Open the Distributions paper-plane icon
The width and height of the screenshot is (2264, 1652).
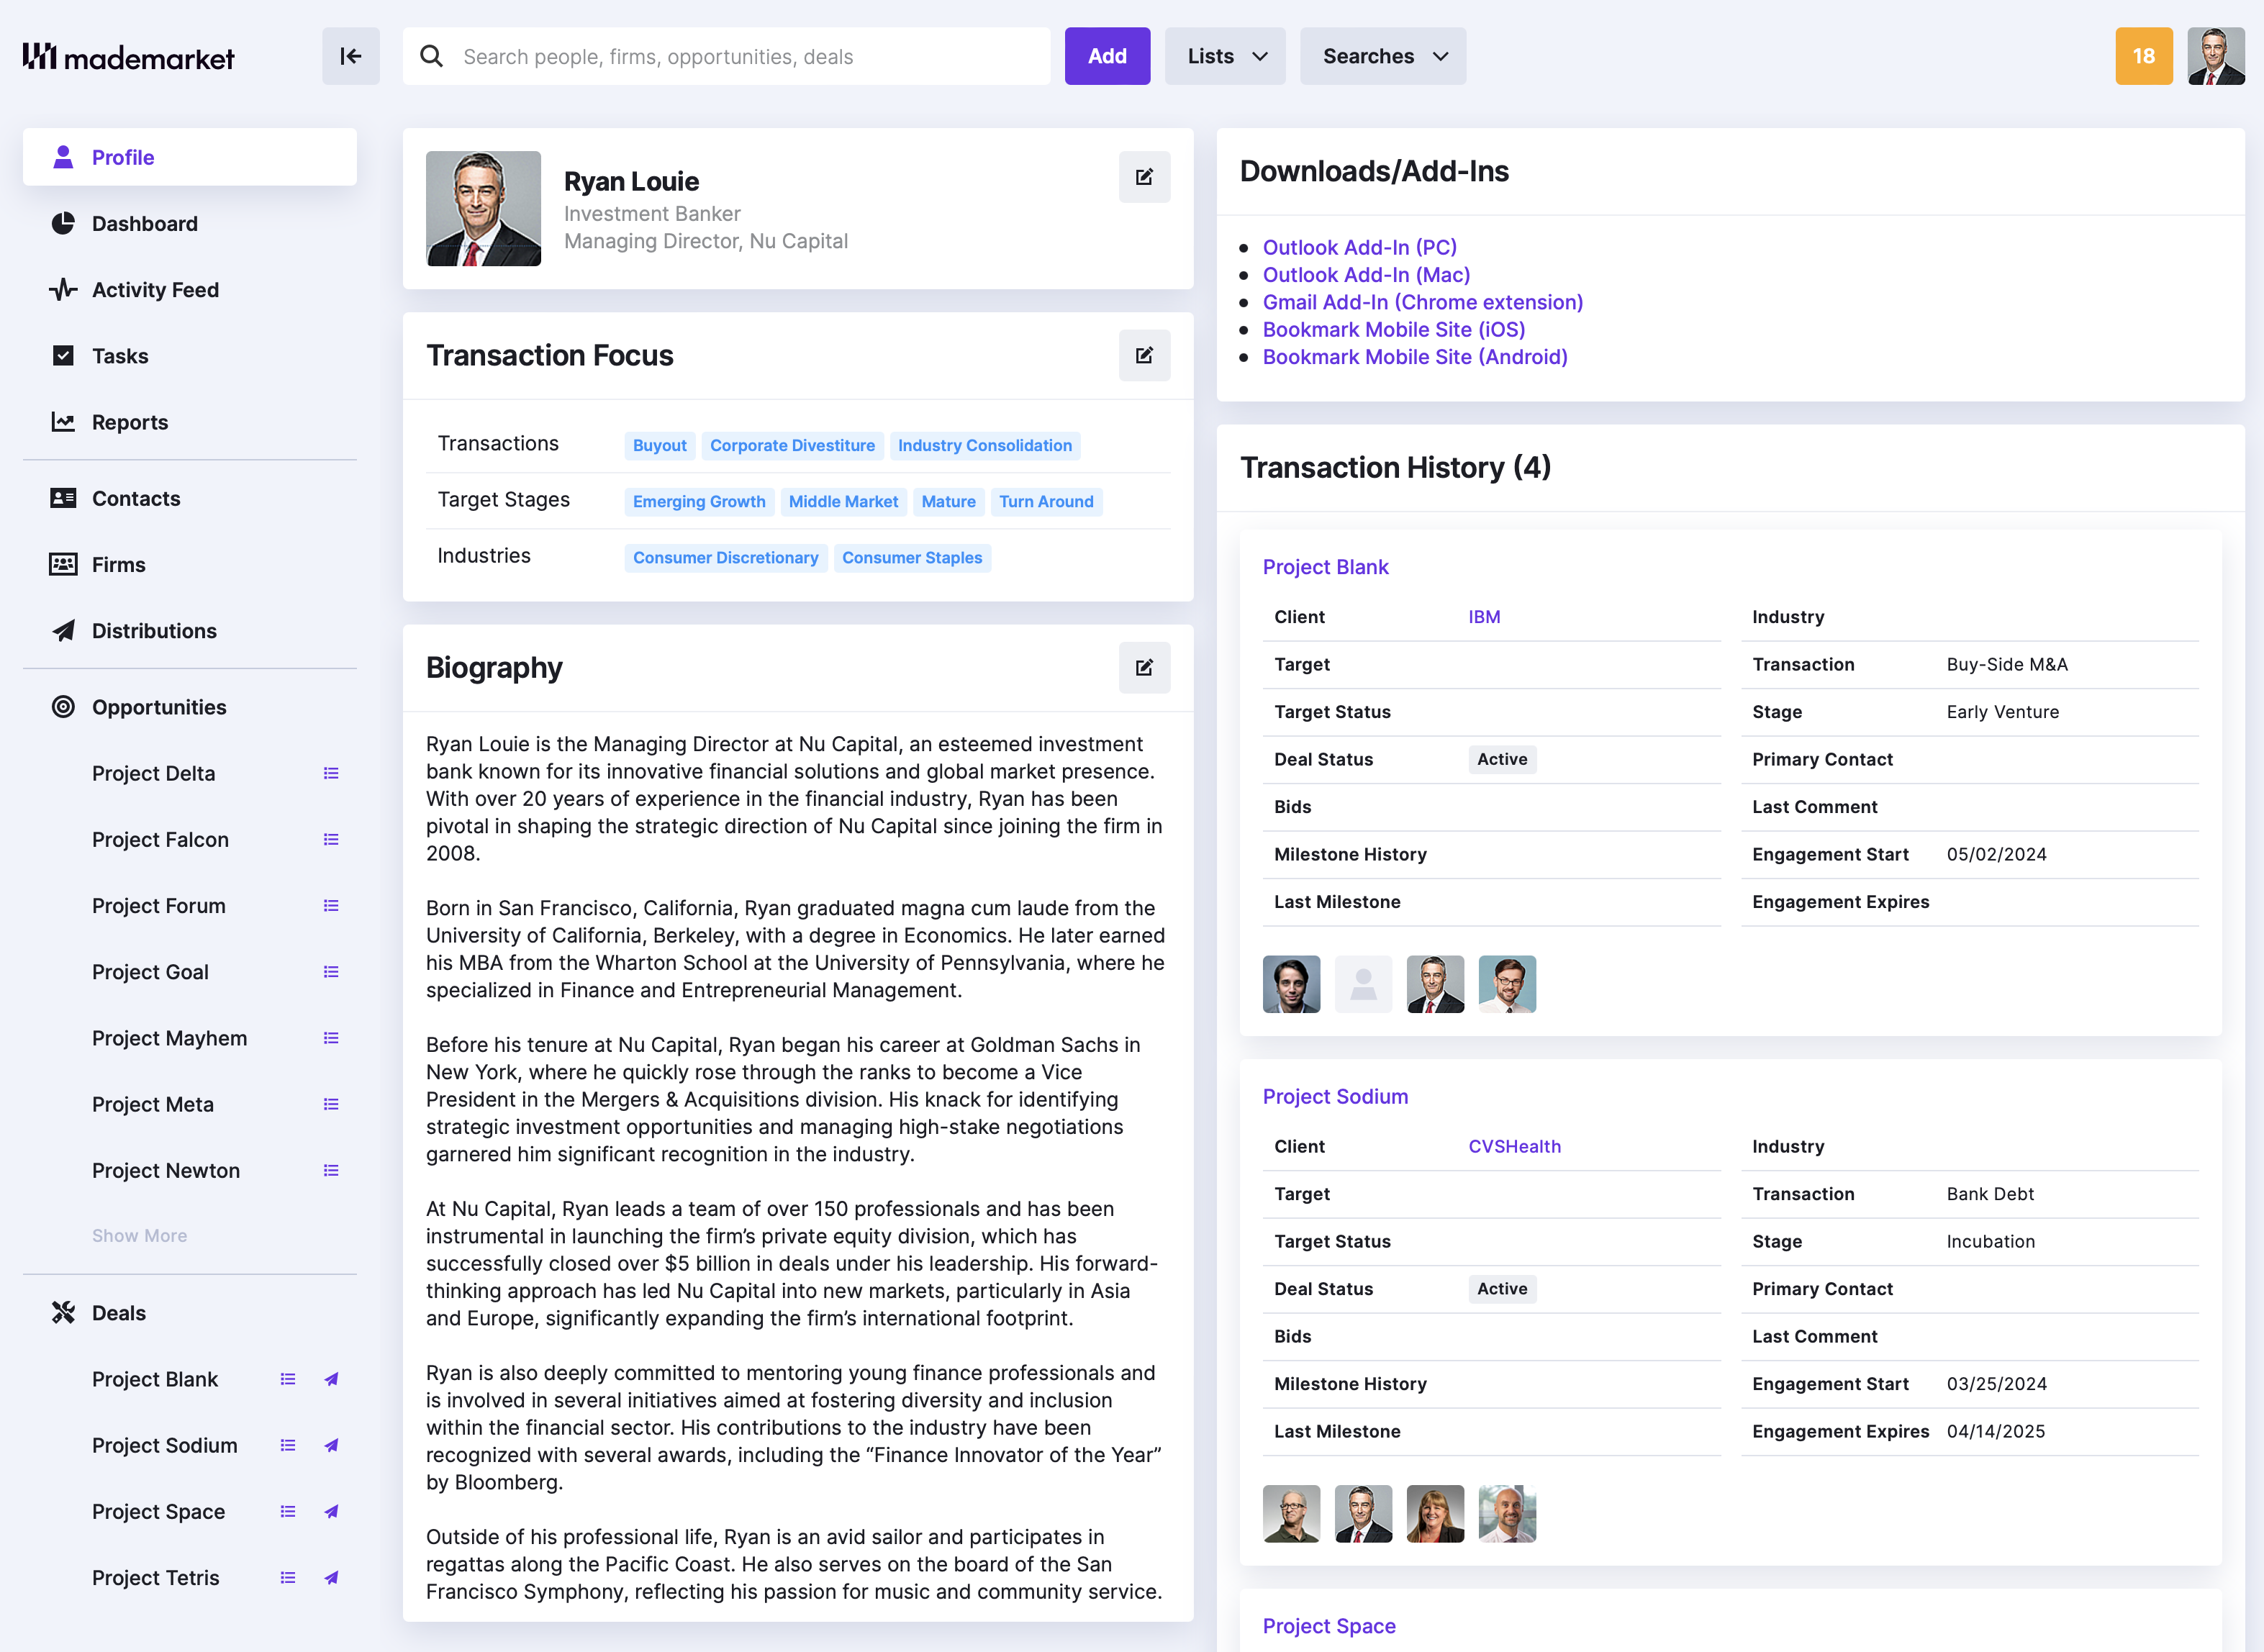pyautogui.click(x=63, y=631)
